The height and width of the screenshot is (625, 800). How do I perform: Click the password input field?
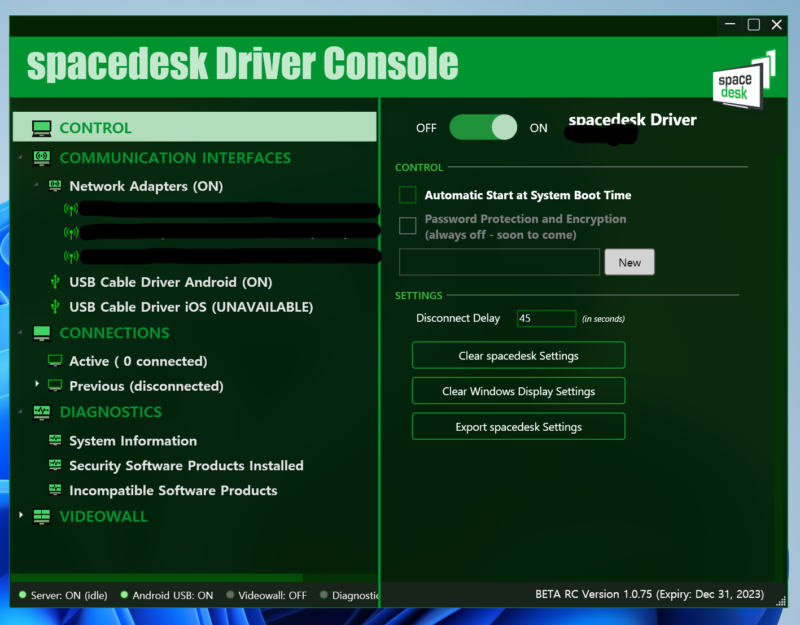tap(499, 262)
